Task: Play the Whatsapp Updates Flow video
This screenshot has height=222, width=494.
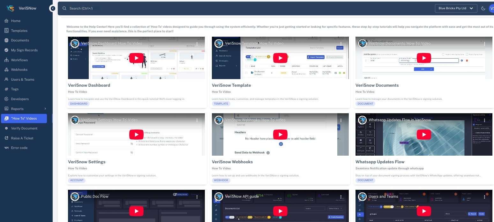Action: 424,134
